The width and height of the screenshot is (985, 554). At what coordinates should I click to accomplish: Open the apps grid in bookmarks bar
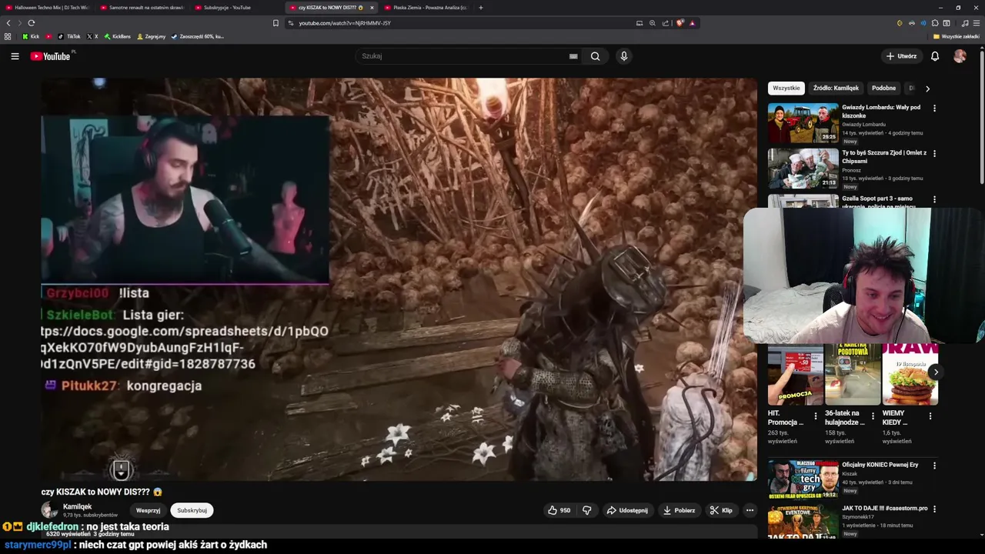point(8,36)
